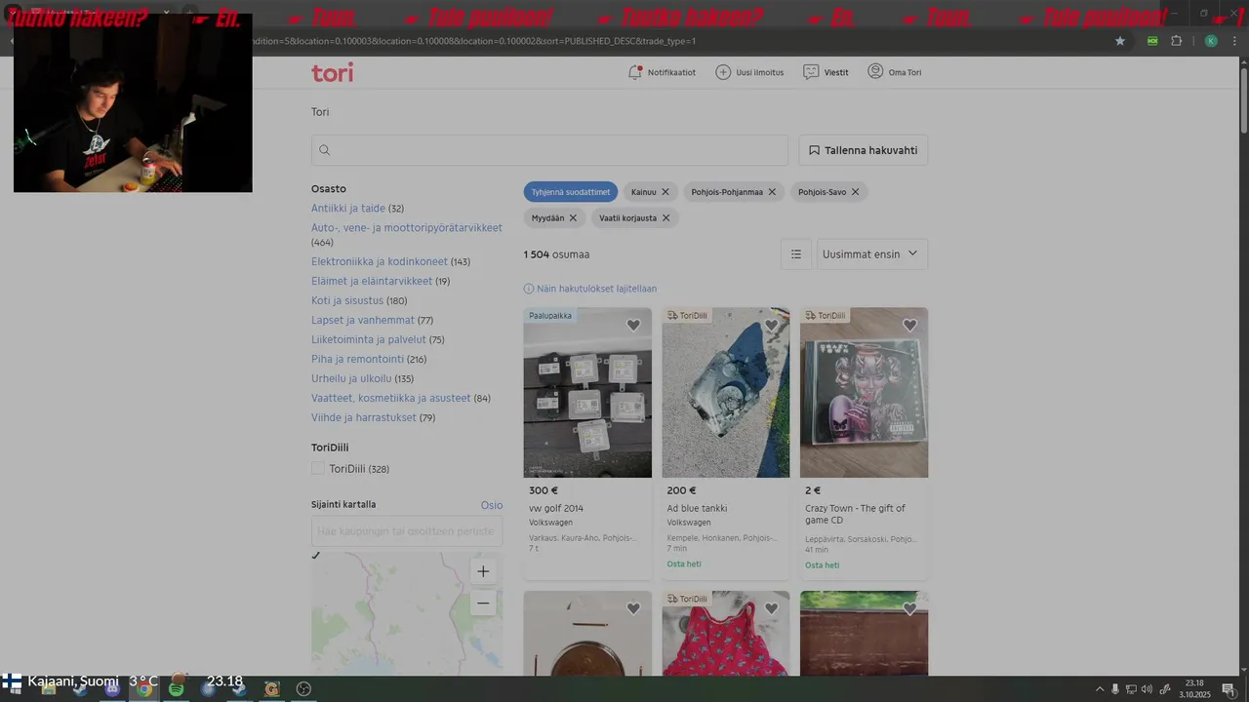This screenshot has width=1249, height=702.
Task: Remove the Pohjois-Pohjanmaa filter chip
Action: (x=772, y=192)
